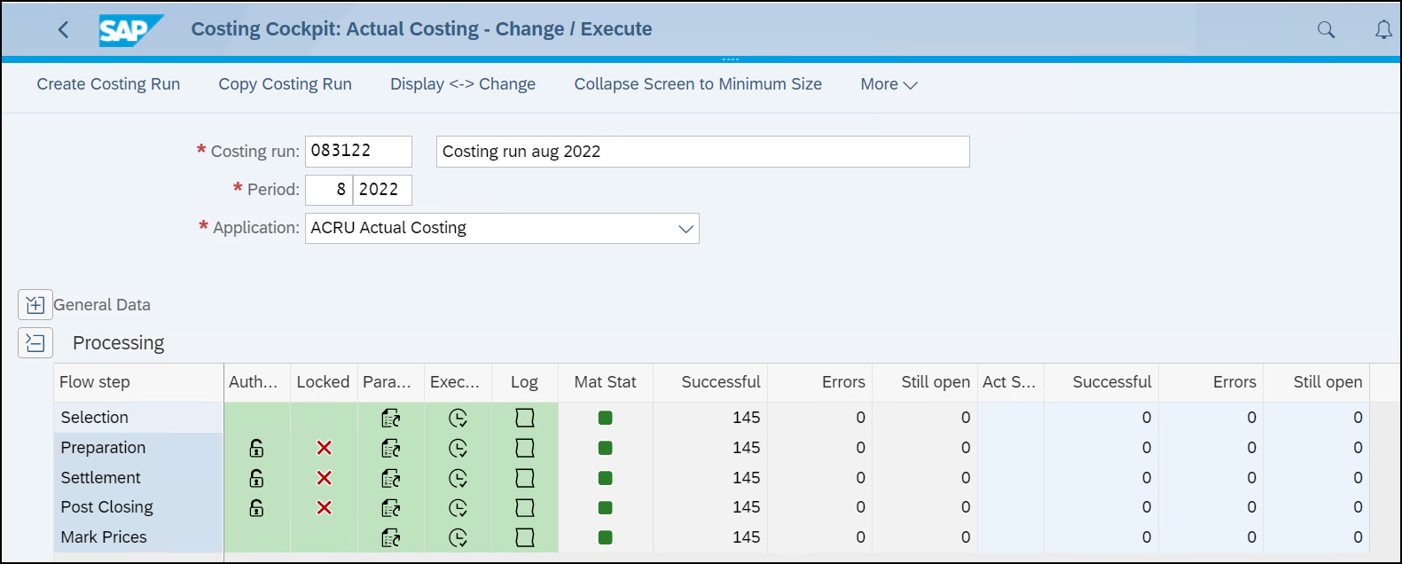1402x564 pixels.
Task: Execute the Post Closing step
Action: pyautogui.click(x=458, y=508)
